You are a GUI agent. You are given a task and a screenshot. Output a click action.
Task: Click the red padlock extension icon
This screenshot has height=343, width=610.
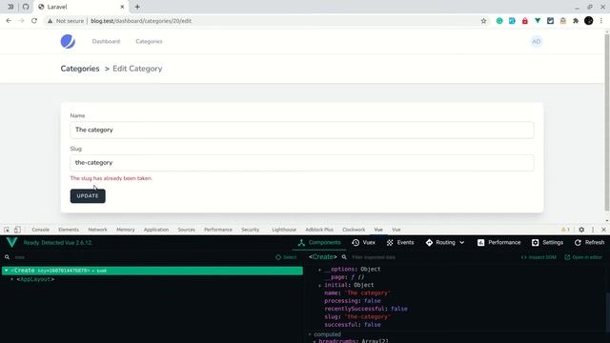tap(525, 21)
